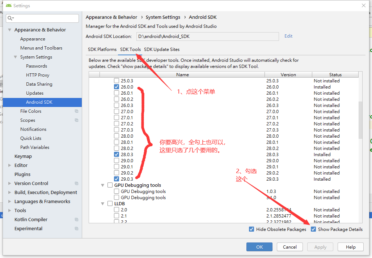Check the 25.0.3 build tools checkbox

[x=117, y=81]
